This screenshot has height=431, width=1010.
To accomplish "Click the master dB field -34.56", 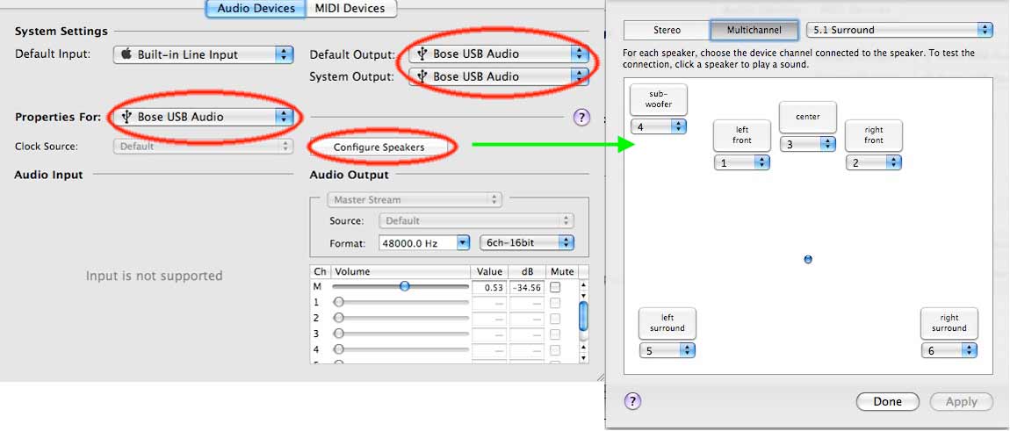I will (528, 287).
